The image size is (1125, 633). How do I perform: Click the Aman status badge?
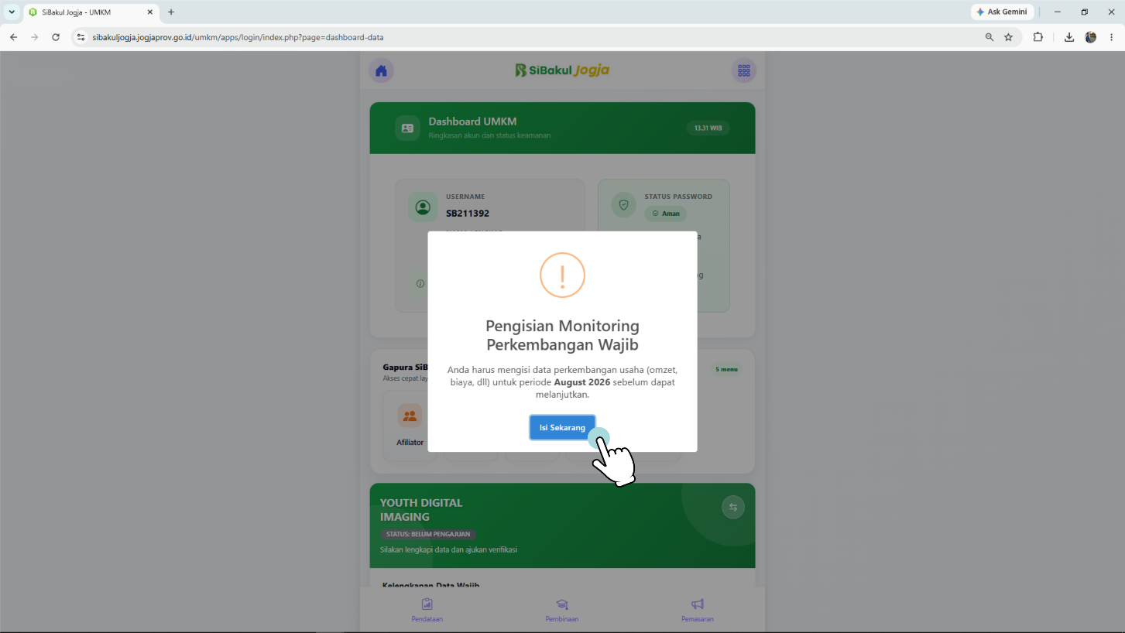point(666,214)
